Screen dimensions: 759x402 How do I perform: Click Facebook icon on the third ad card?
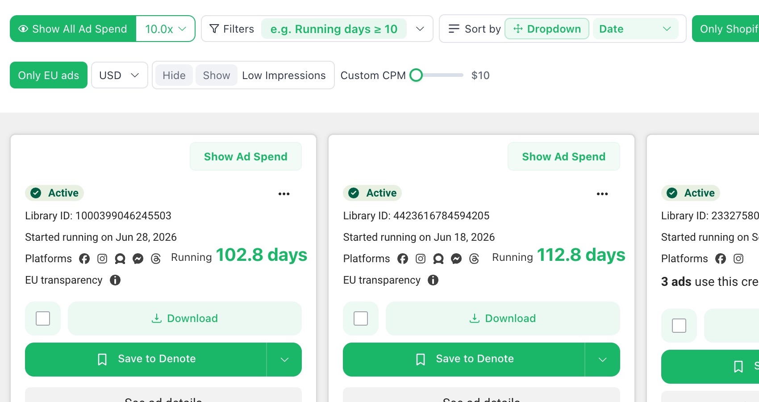[721, 259]
